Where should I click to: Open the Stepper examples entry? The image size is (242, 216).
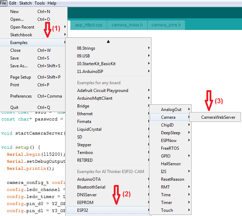[x=108, y=145]
